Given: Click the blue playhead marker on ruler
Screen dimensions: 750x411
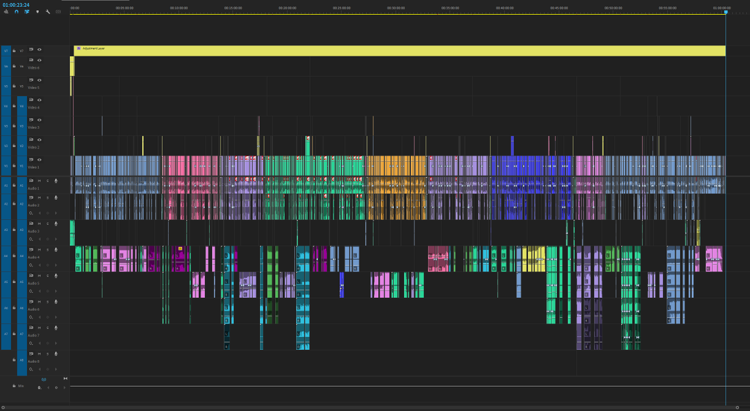Looking at the screenshot, I should click(x=726, y=11).
